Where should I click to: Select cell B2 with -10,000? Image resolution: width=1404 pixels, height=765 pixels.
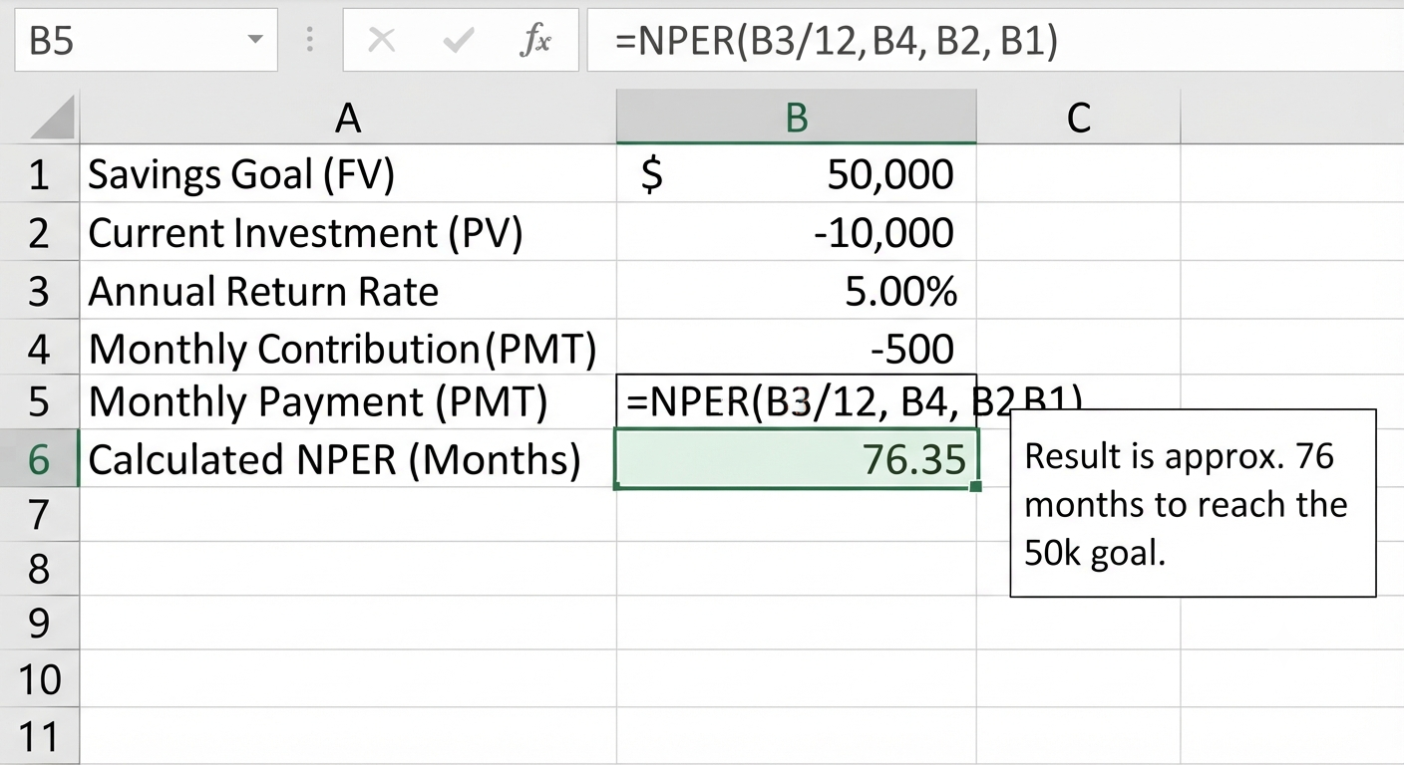coord(796,233)
